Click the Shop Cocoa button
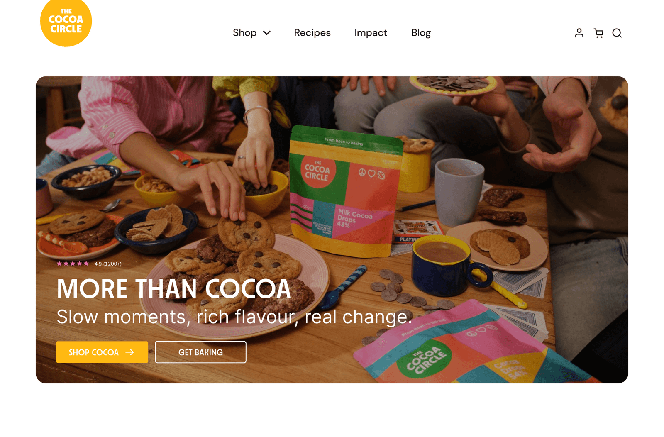664x437 pixels. point(102,352)
